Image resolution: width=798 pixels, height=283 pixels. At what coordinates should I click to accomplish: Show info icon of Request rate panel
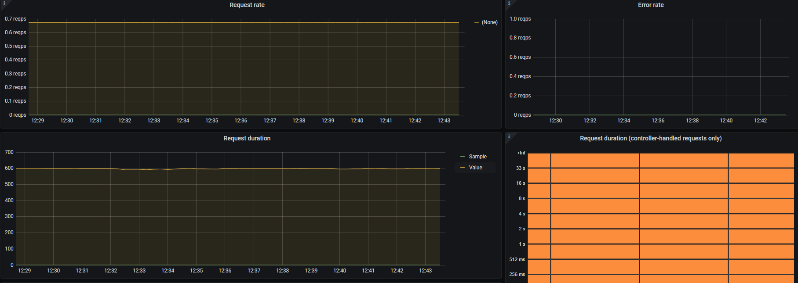pyautogui.click(x=4, y=3)
